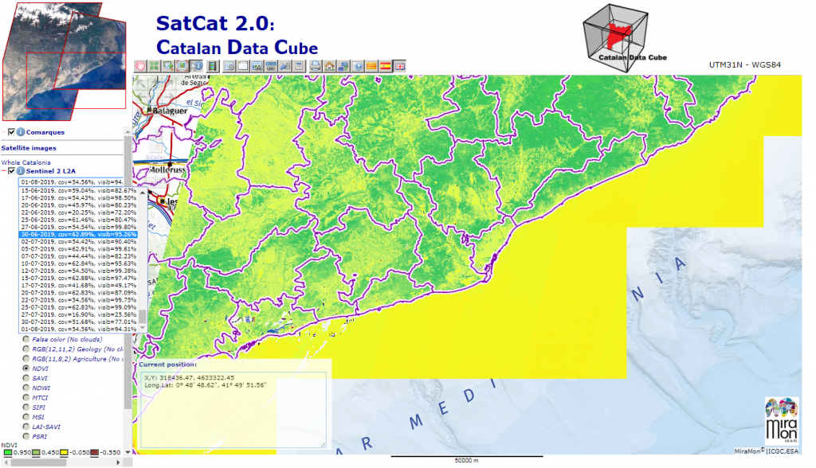Choose date 25-07-2019 from the list
Image resolution: width=816 pixels, height=468 pixels.
[79, 307]
